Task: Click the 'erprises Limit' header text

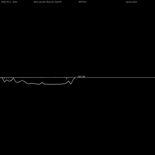Action: [131, 2]
